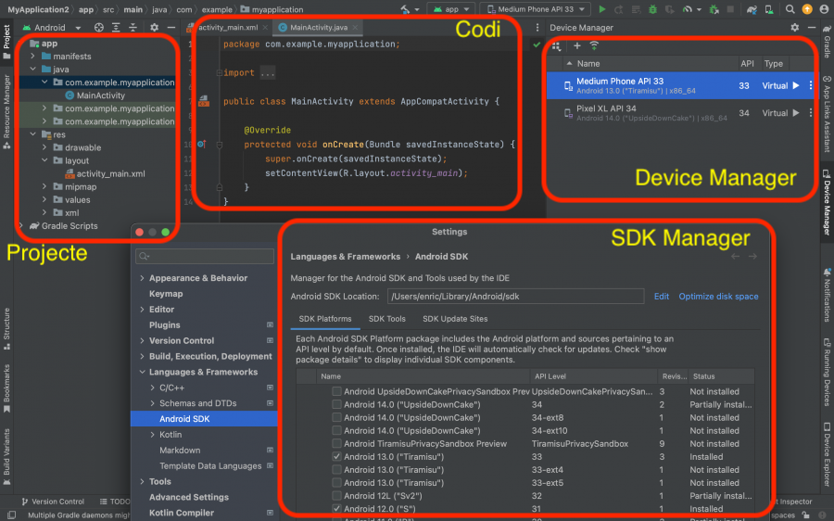This screenshot has height=521, width=834.
Task: Click Expand All icon in Project panel
Action: pos(116,27)
